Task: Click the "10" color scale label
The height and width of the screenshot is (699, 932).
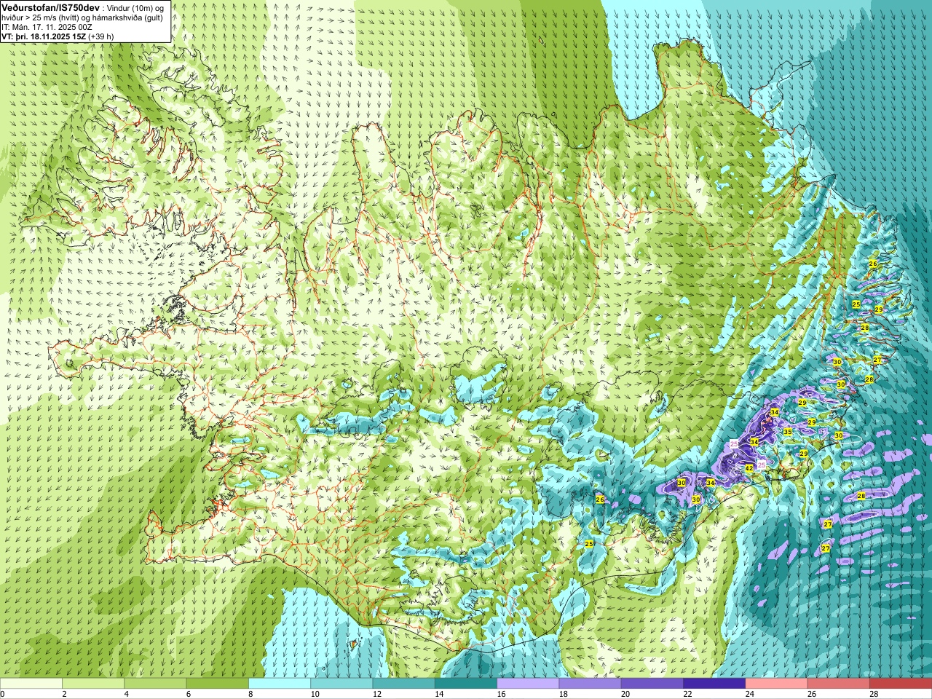Action: coord(315,694)
